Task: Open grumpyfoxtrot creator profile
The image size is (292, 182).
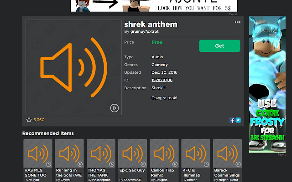Action: 145,31
